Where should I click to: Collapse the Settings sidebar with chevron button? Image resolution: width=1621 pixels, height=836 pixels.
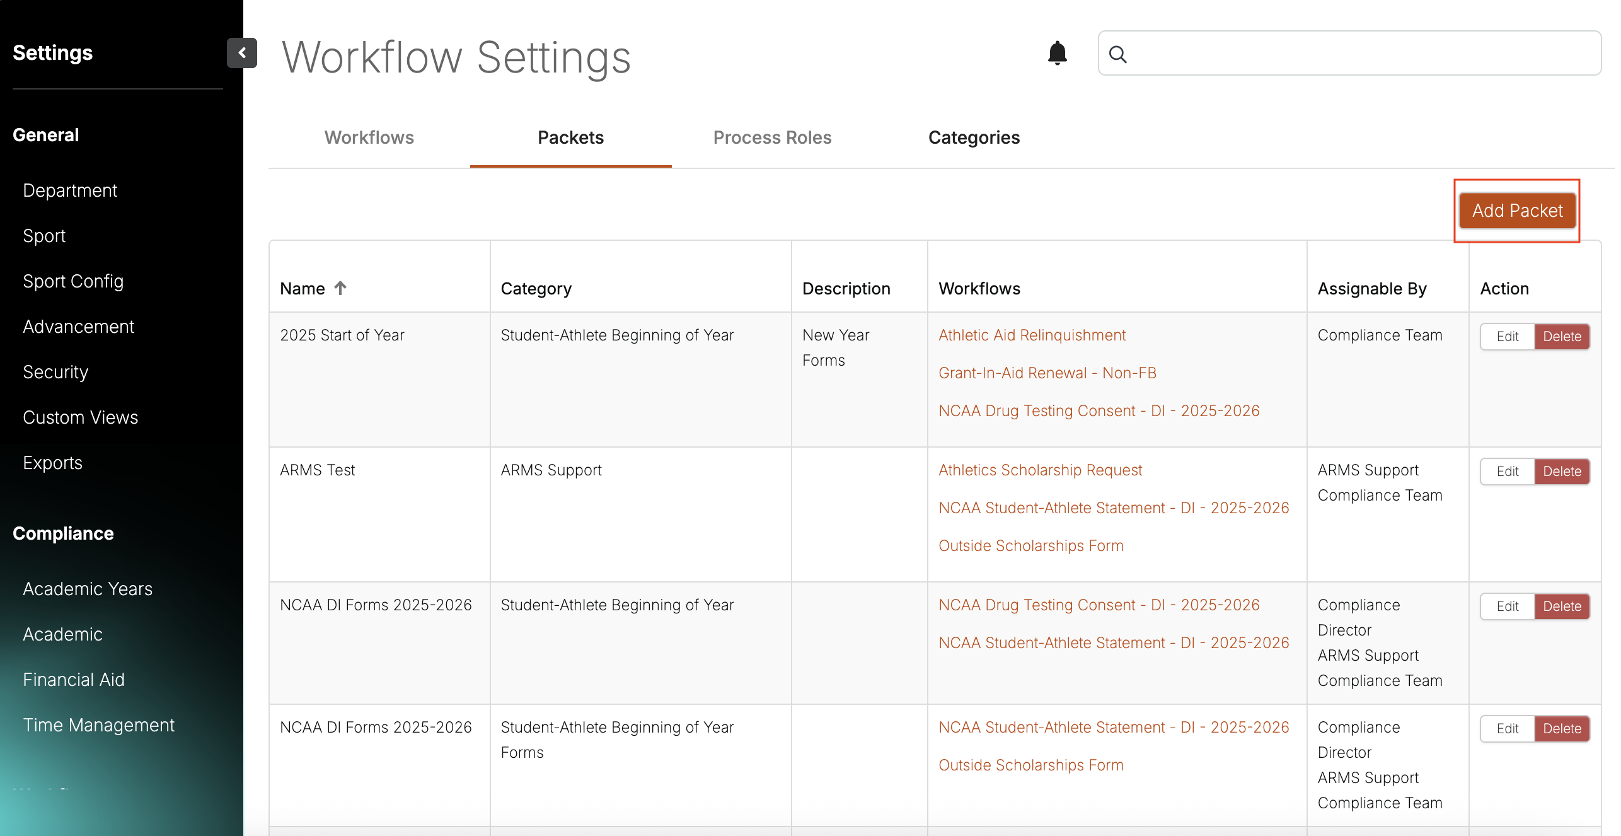[241, 53]
